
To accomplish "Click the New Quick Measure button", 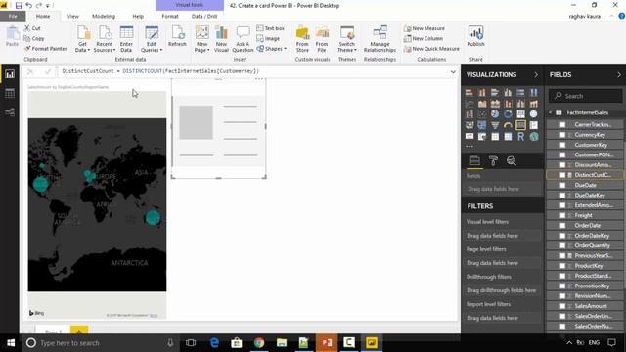I will click(x=431, y=49).
